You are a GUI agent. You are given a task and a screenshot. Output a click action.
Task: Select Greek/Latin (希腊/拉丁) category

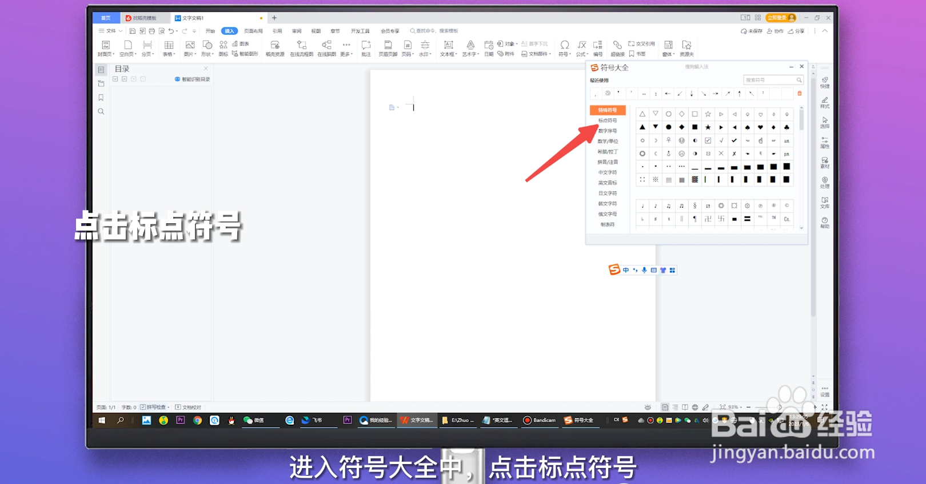608,152
